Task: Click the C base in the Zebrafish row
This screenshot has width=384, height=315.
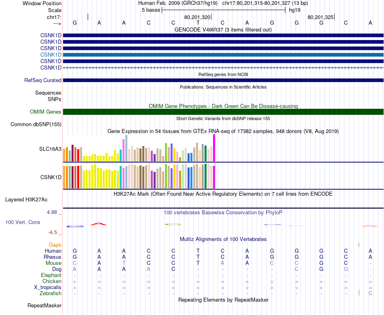Action: coord(370,293)
